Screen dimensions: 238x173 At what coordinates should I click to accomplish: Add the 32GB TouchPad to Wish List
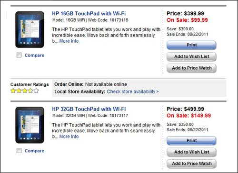(191, 152)
